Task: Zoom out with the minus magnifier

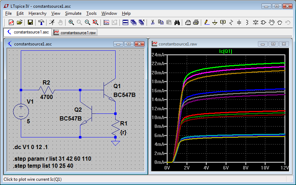Action: click(x=87, y=23)
